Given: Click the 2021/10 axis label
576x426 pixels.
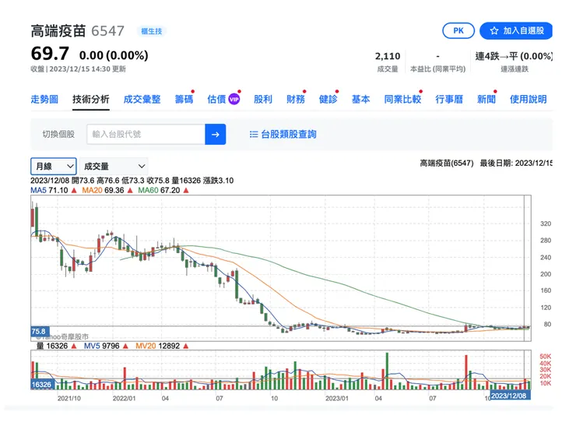Looking at the screenshot, I should click(x=68, y=398).
